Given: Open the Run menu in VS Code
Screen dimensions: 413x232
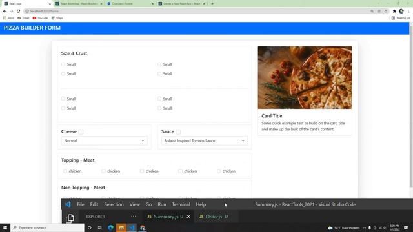Looking at the screenshot, I should 162,204.
